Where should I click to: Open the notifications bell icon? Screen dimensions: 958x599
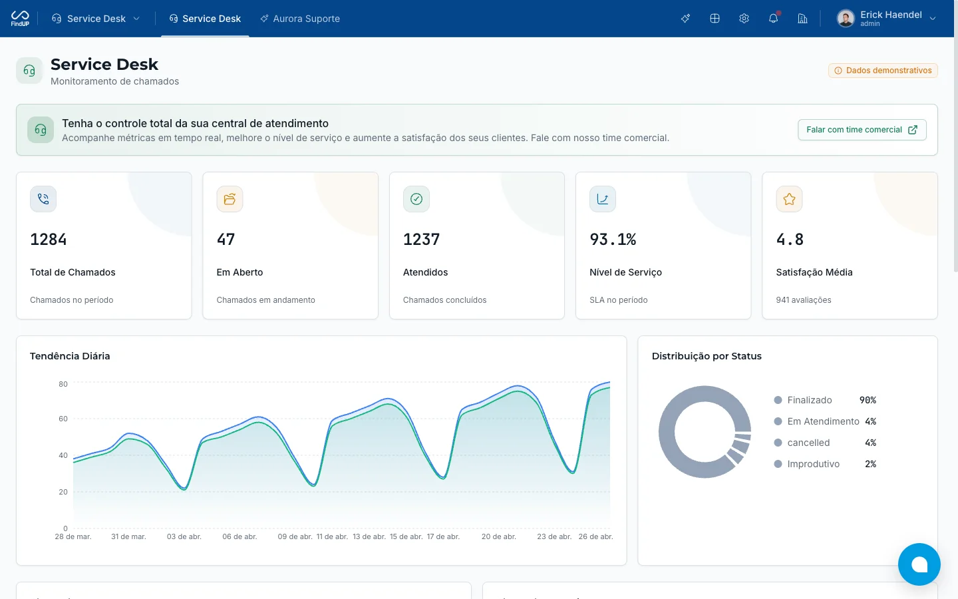click(x=773, y=19)
